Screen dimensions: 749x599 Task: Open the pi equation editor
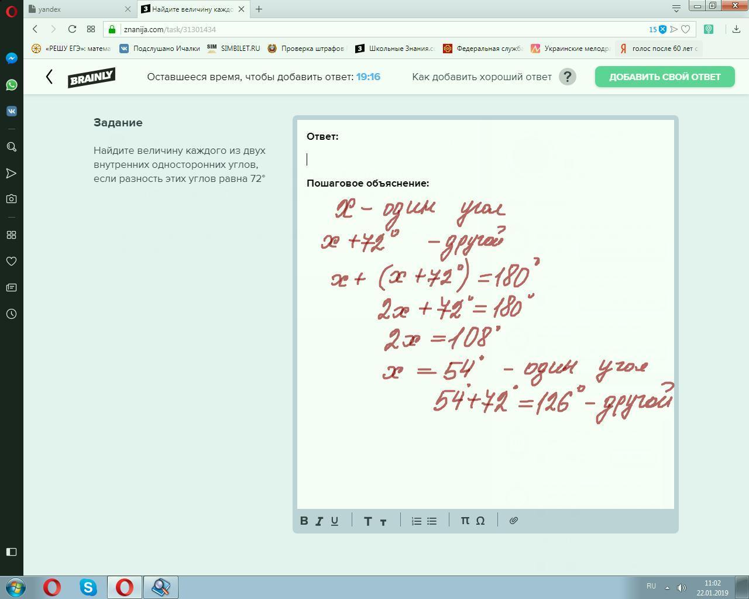[465, 520]
